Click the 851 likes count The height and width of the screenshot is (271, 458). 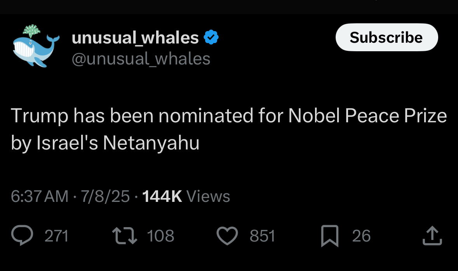262,236
